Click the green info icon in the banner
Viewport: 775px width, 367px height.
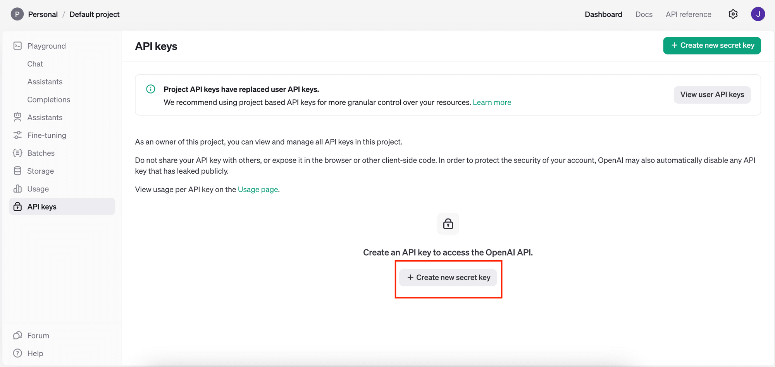150,89
